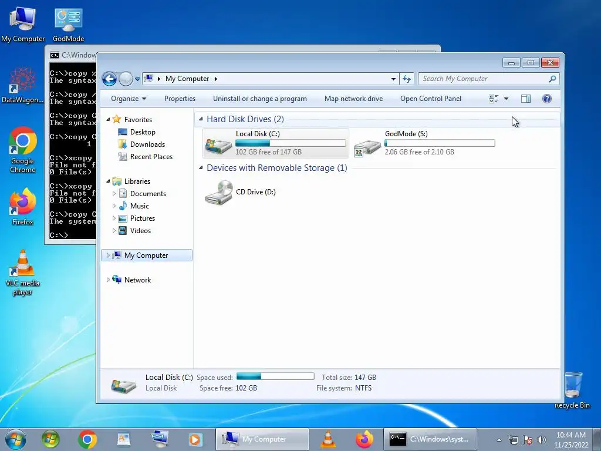Switch to the My Computer taskbar button

pyautogui.click(x=262, y=439)
